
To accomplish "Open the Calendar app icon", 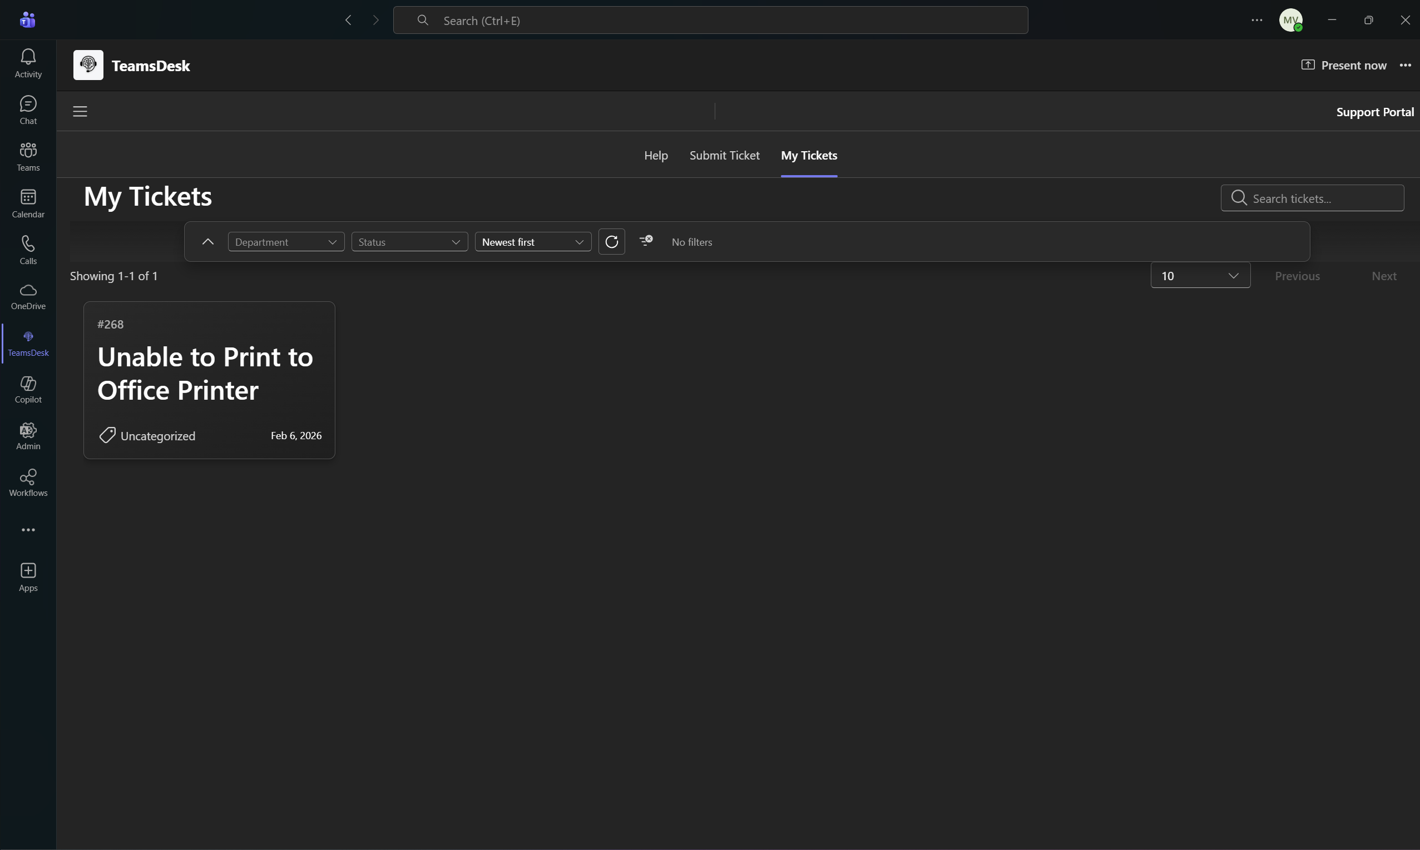I will coord(28,203).
